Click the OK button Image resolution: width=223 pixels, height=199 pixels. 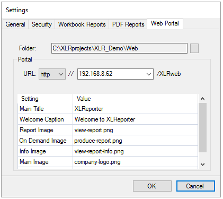click(152, 186)
